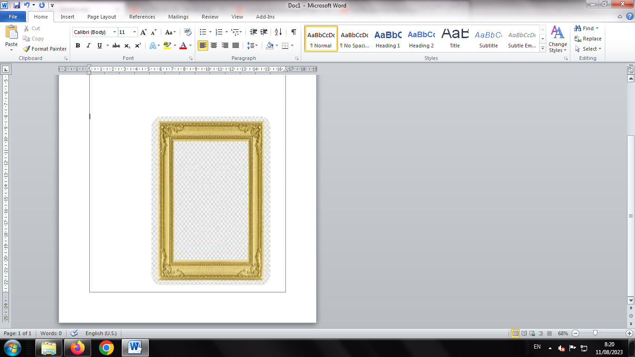The image size is (635, 357).
Task: Open the Font dialog launcher
Action: click(191, 59)
